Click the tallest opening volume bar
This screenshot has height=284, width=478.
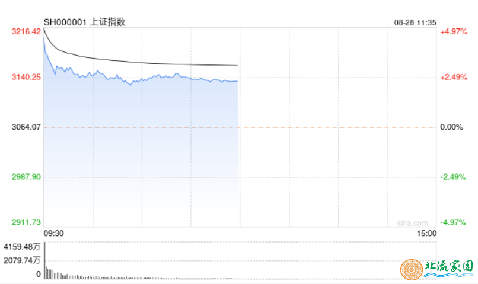point(45,260)
